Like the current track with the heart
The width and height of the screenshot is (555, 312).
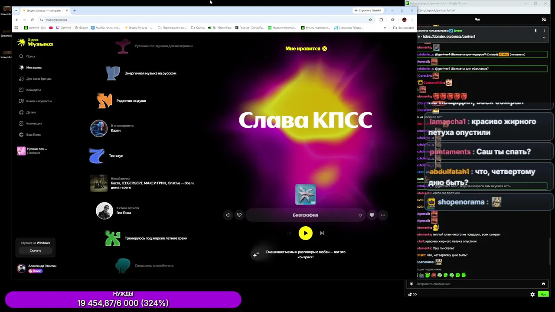(372, 215)
